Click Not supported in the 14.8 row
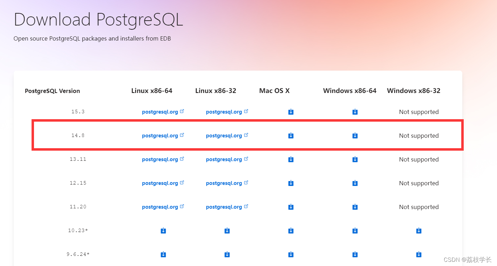 [419, 136]
